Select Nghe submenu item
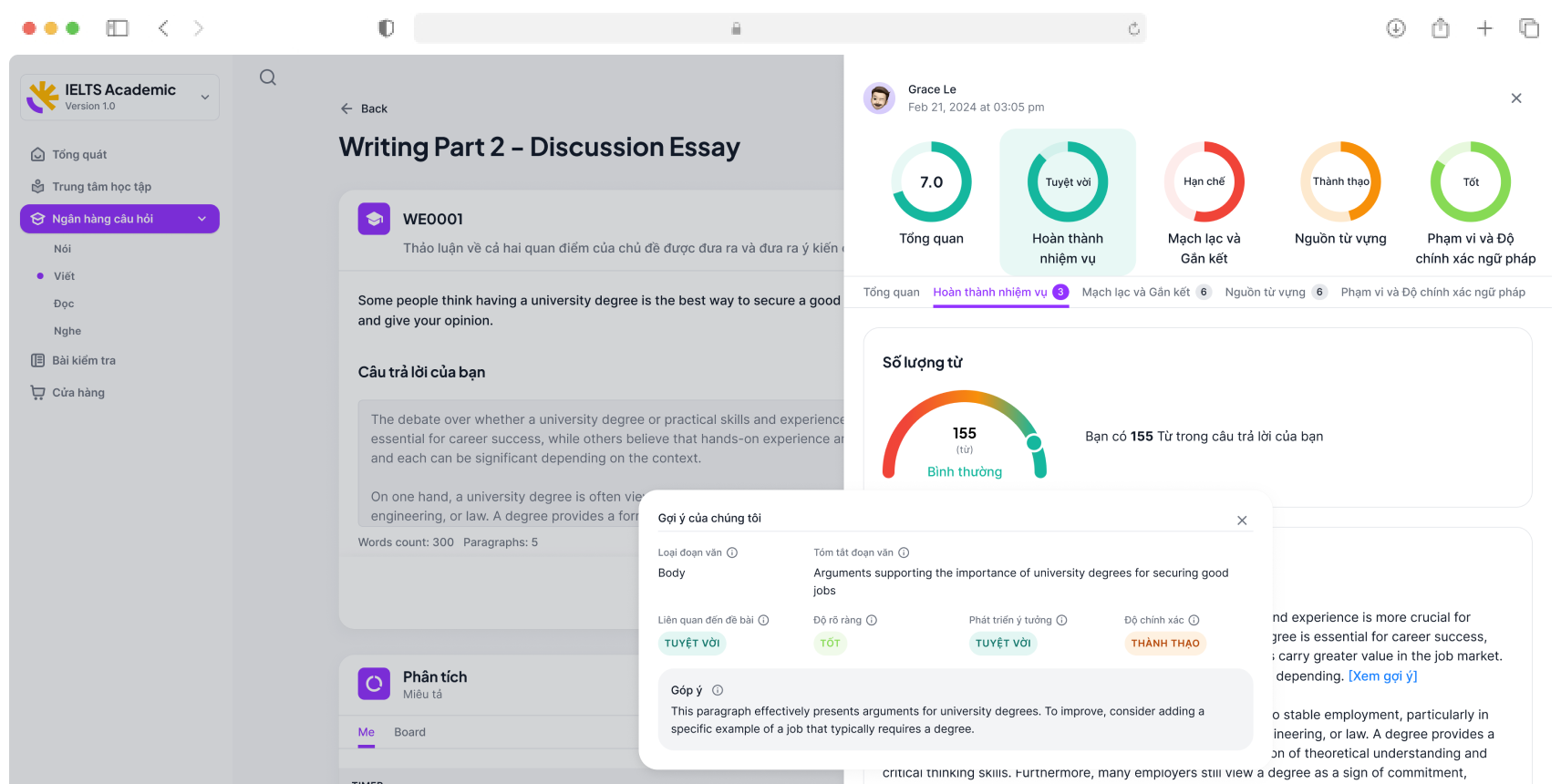Viewport: 1561px width, 784px height. pyautogui.click(x=67, y=331)
